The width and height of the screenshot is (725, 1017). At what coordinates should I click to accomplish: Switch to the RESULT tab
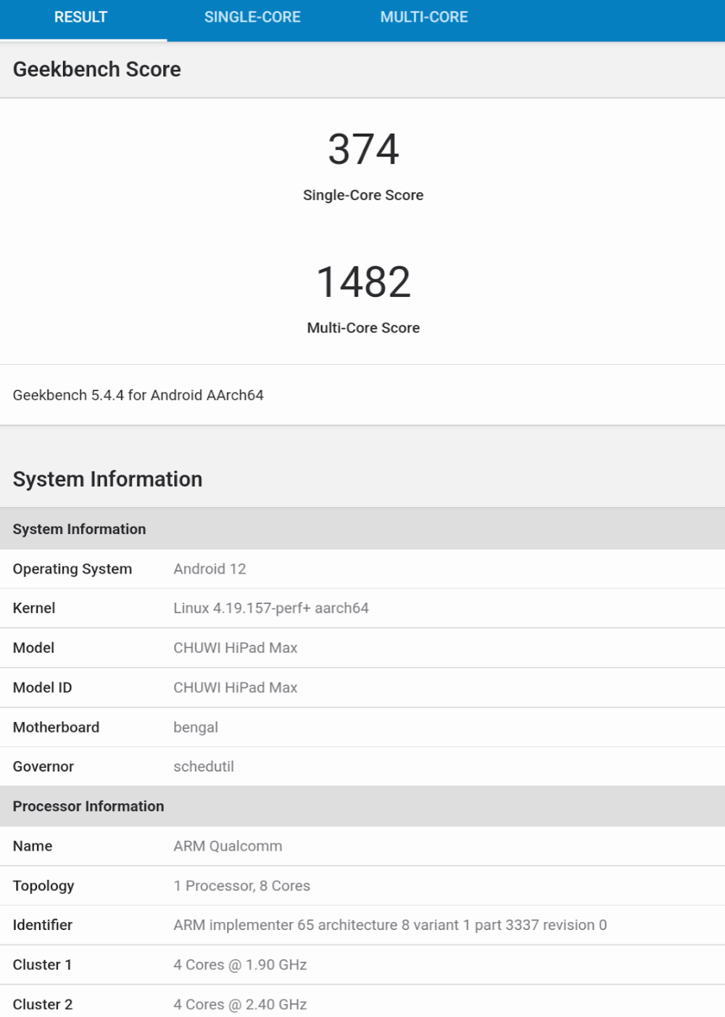pos(80,17)
